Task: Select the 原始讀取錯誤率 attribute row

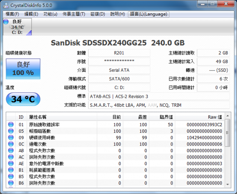Action: tap(116, 125)
